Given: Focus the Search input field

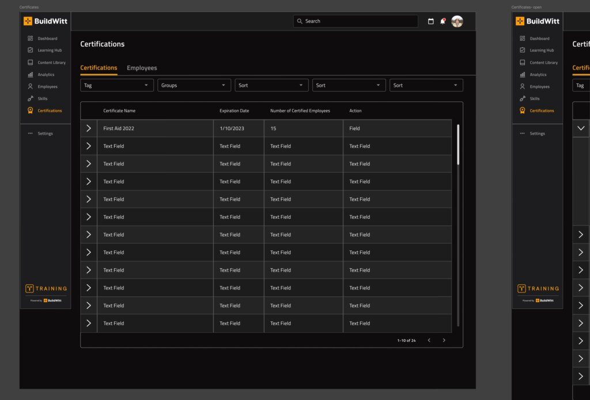Looking at the screenshot, I should tap(355, 21).
